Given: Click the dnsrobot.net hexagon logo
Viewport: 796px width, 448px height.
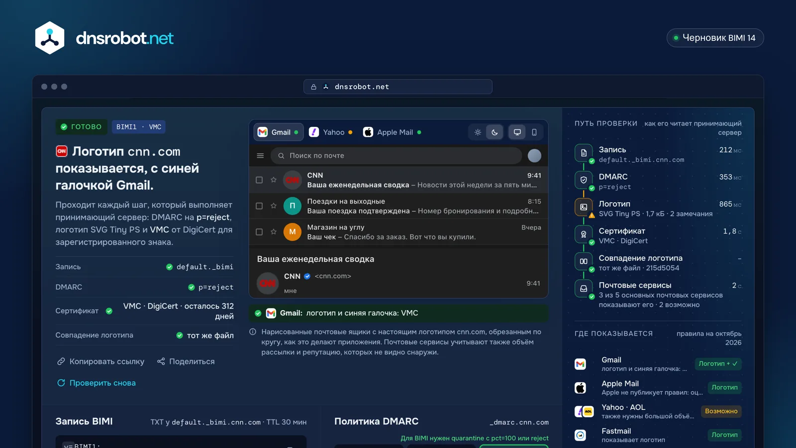Looking at the screenshot, I should 50,38.
